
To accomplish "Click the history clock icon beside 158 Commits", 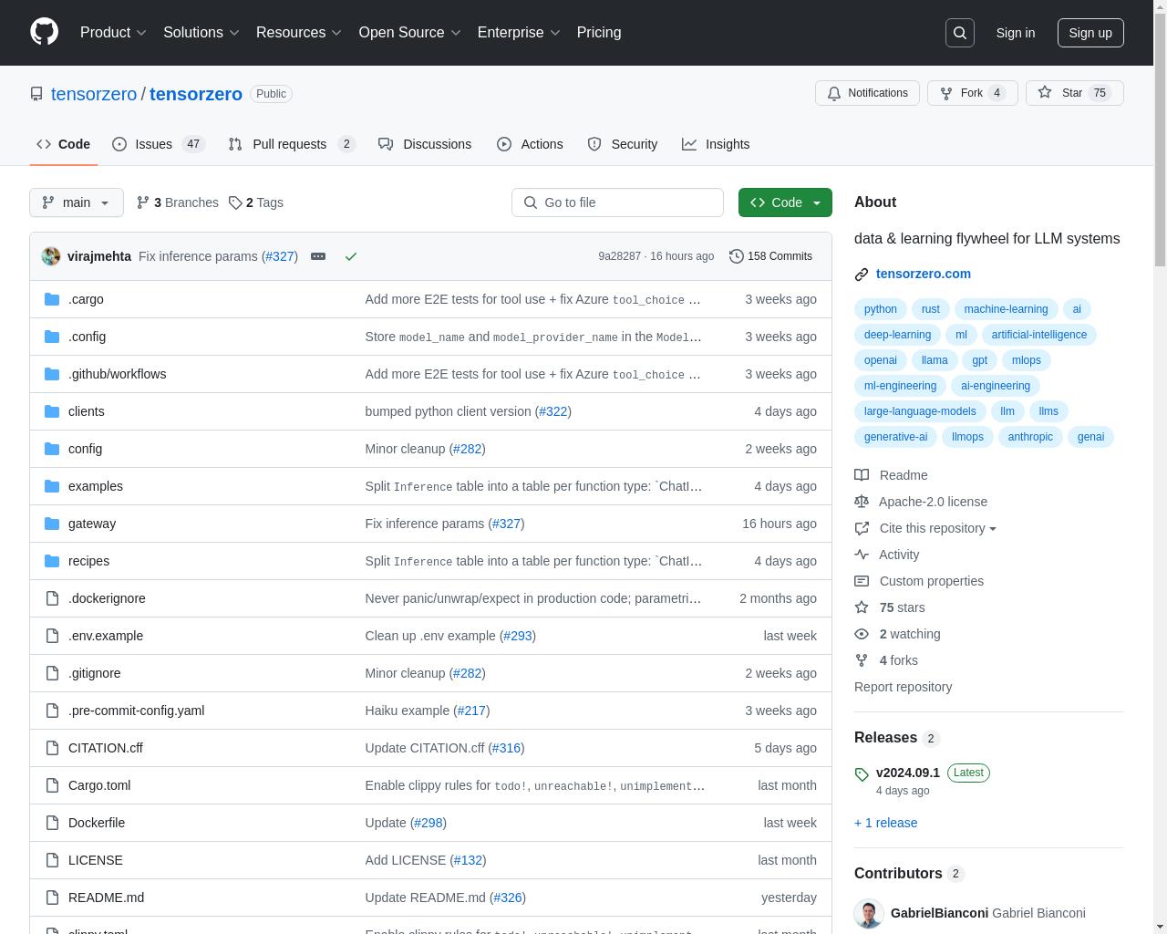I will pos(737,256).
